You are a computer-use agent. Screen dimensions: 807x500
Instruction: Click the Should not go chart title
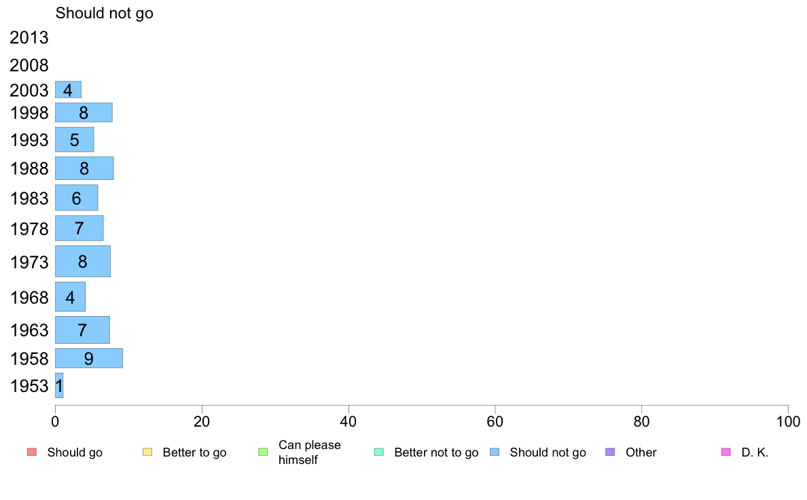[x=105, y=13]
